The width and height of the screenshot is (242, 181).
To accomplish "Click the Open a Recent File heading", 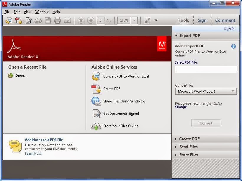I will pyautogui.click(x=27, y=67).
